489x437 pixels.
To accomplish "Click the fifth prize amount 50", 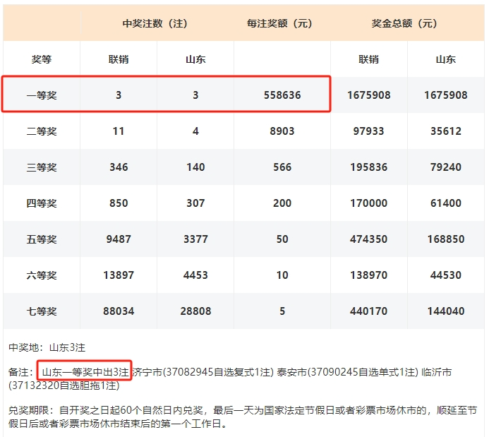I will pos(282,239).
